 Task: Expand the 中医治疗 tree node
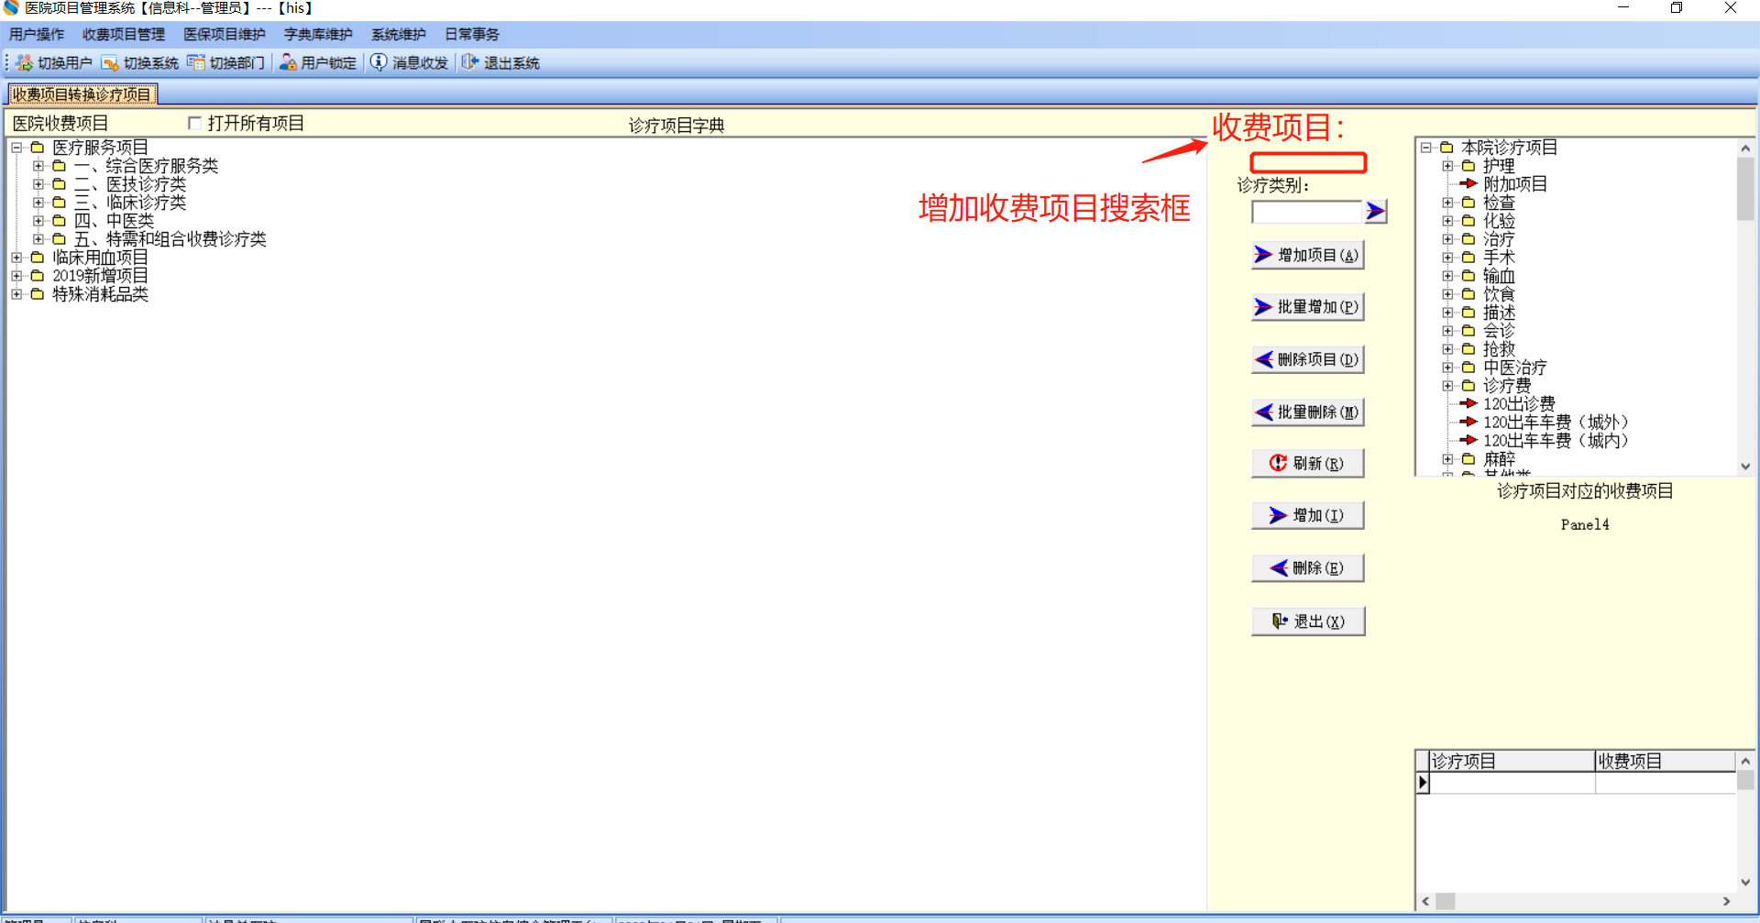[x=1447, y=368]
